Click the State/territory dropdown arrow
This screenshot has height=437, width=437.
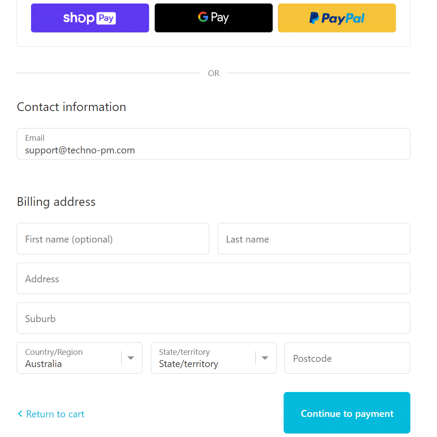[x=264, y=358]
